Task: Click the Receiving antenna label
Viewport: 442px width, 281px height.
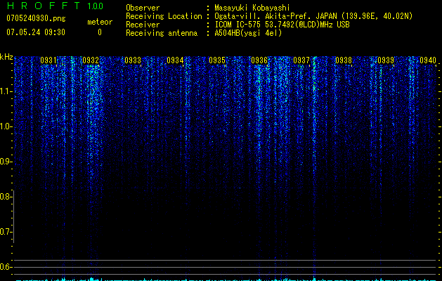Action: pos(162,33)
